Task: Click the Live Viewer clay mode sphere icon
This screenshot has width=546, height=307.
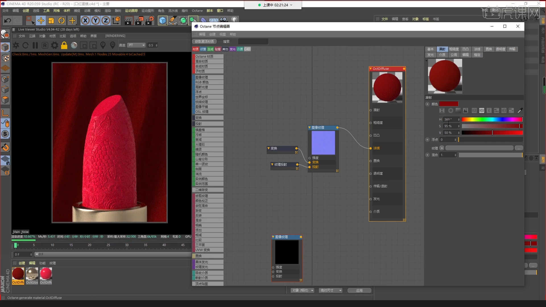Action: click(74, 45)
